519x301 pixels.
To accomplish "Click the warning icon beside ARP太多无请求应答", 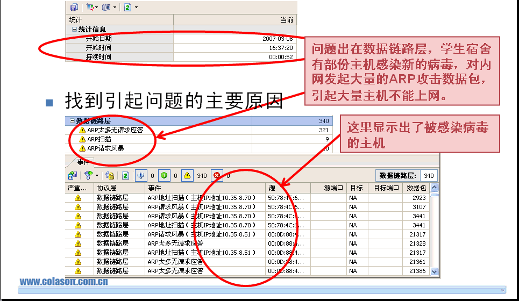I will click(x=82, y=130).
